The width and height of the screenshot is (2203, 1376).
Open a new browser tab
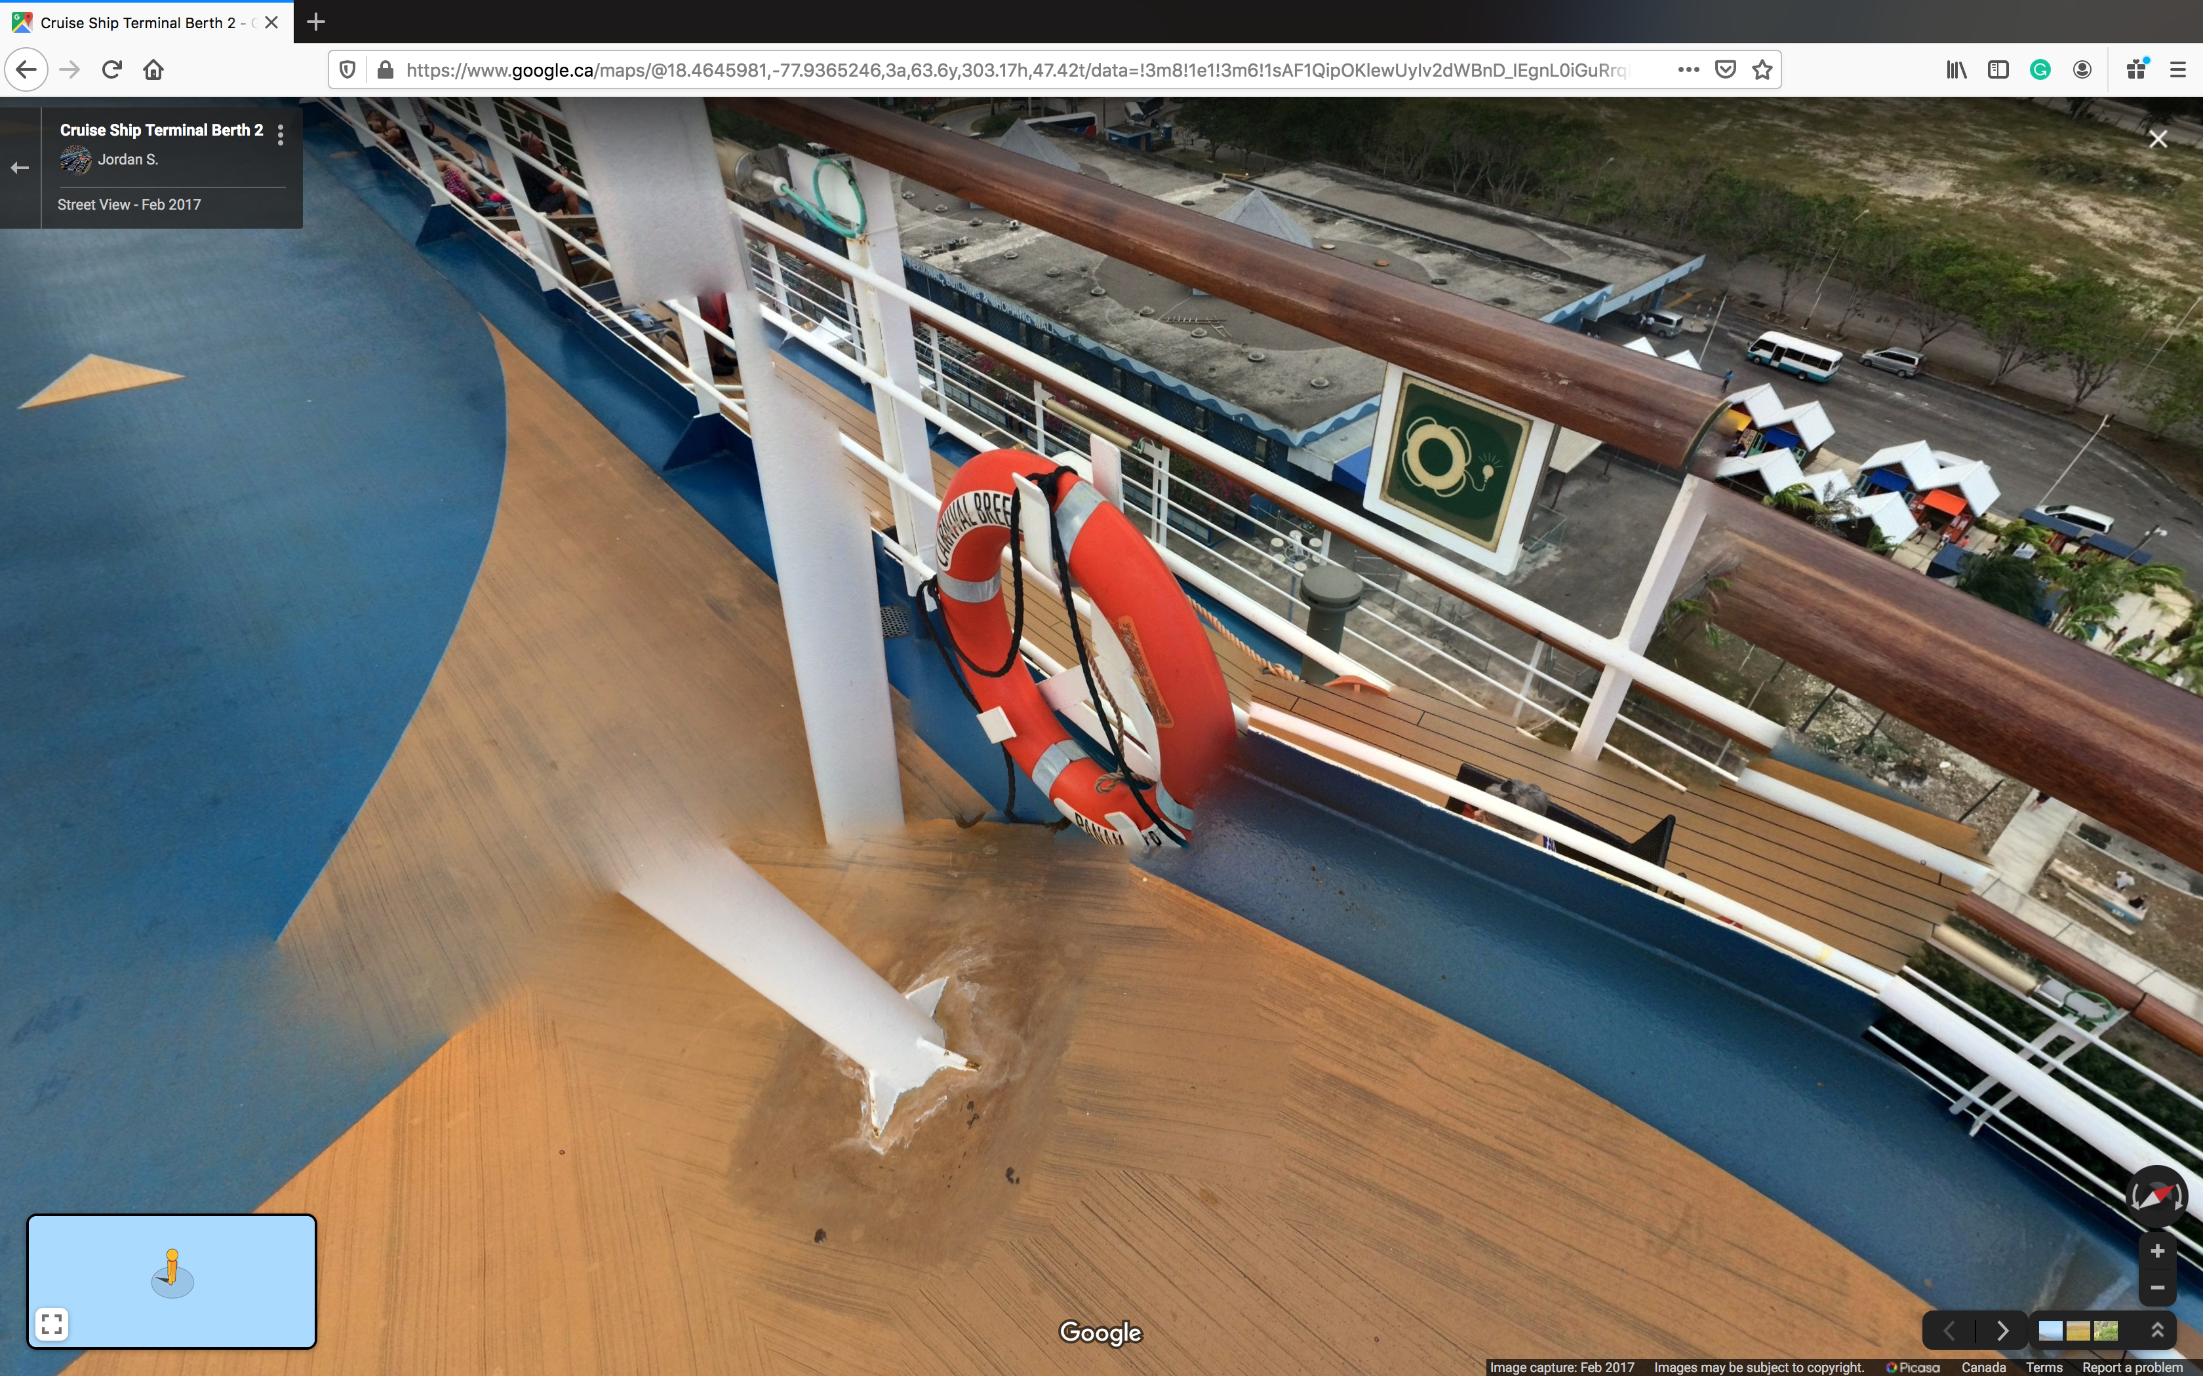pyautogui.click(x=316, y=22)
